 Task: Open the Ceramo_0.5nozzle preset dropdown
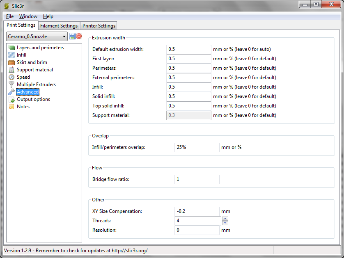coord(37,37)
